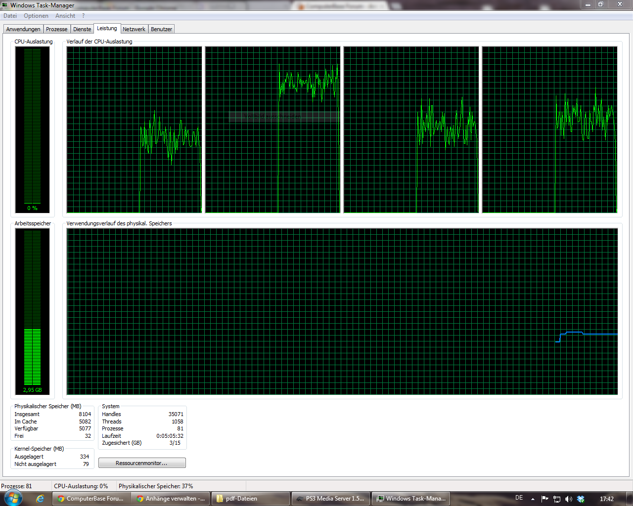Click the Kernel-Speicher (MB) group label
This screenshot has width=633, height=506.
tap(39, 449)
